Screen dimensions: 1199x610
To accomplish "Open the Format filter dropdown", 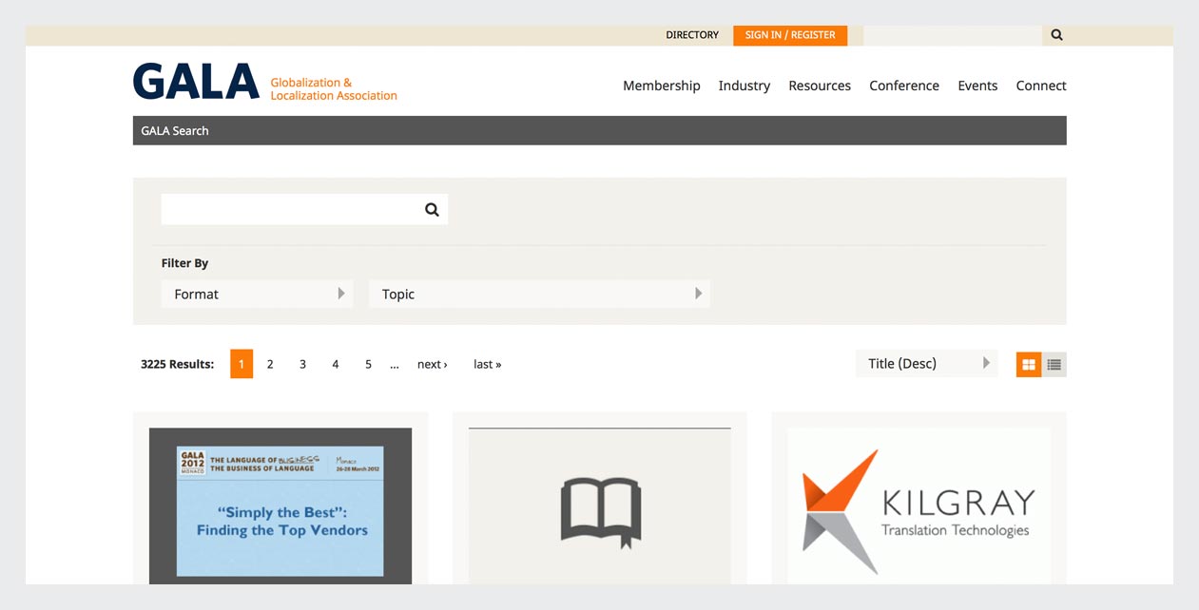I will 257,294.
